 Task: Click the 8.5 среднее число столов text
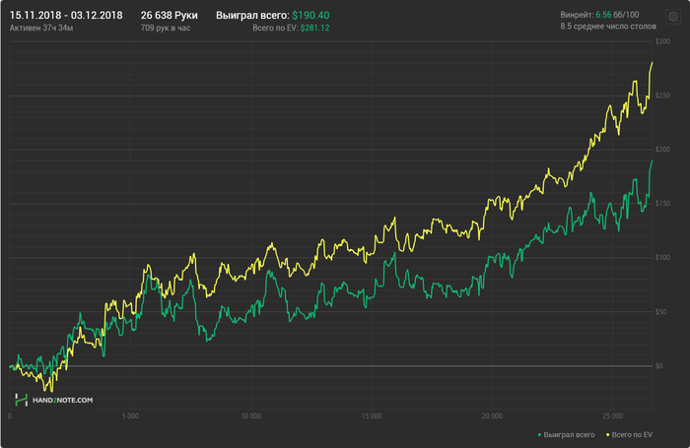point(608,27)
